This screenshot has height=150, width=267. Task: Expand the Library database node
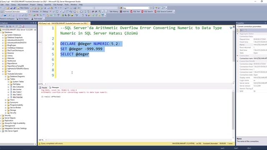pos(3,55)
